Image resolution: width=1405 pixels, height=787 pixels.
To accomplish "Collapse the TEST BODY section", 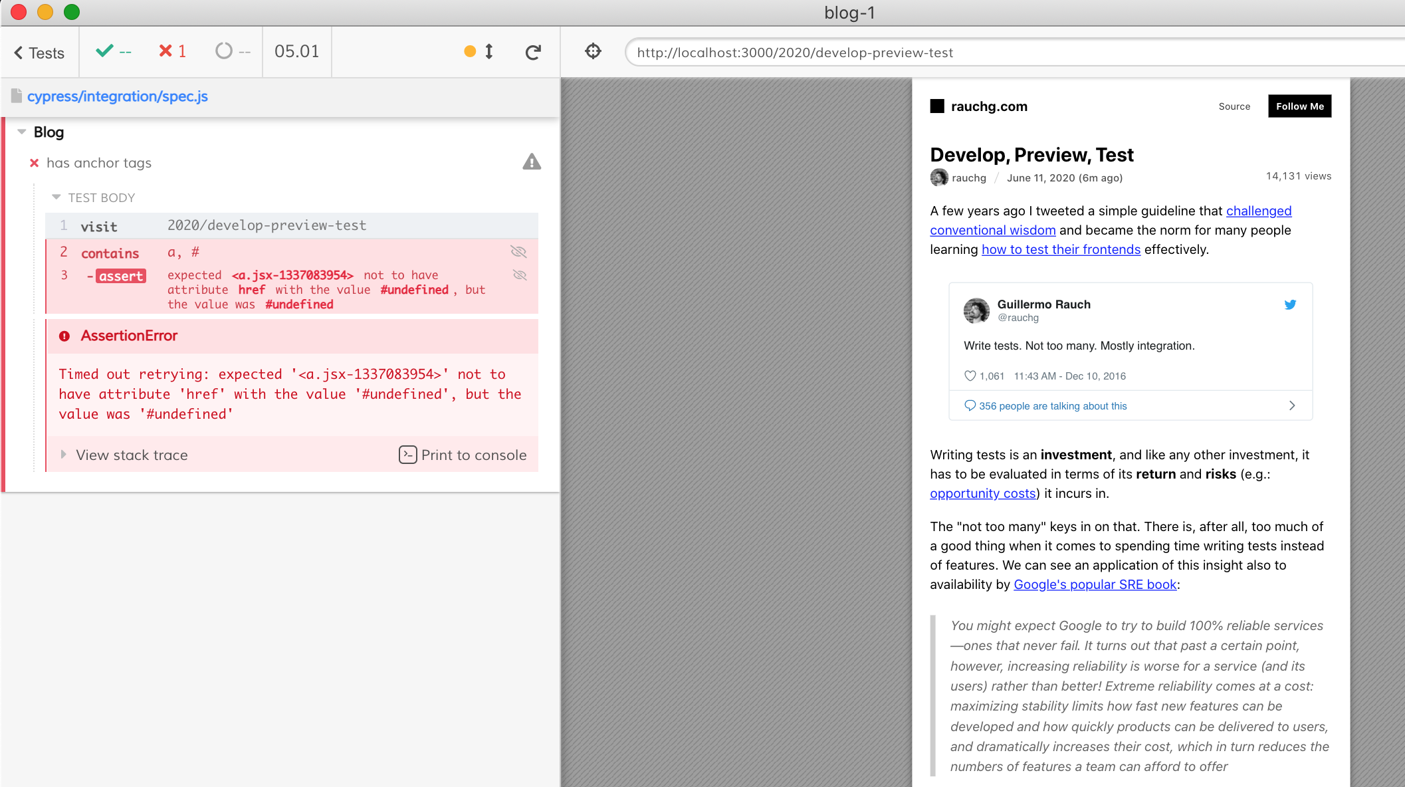I will [56, 197].
